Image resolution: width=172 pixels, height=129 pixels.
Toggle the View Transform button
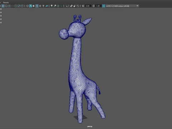tap(104, 6)
